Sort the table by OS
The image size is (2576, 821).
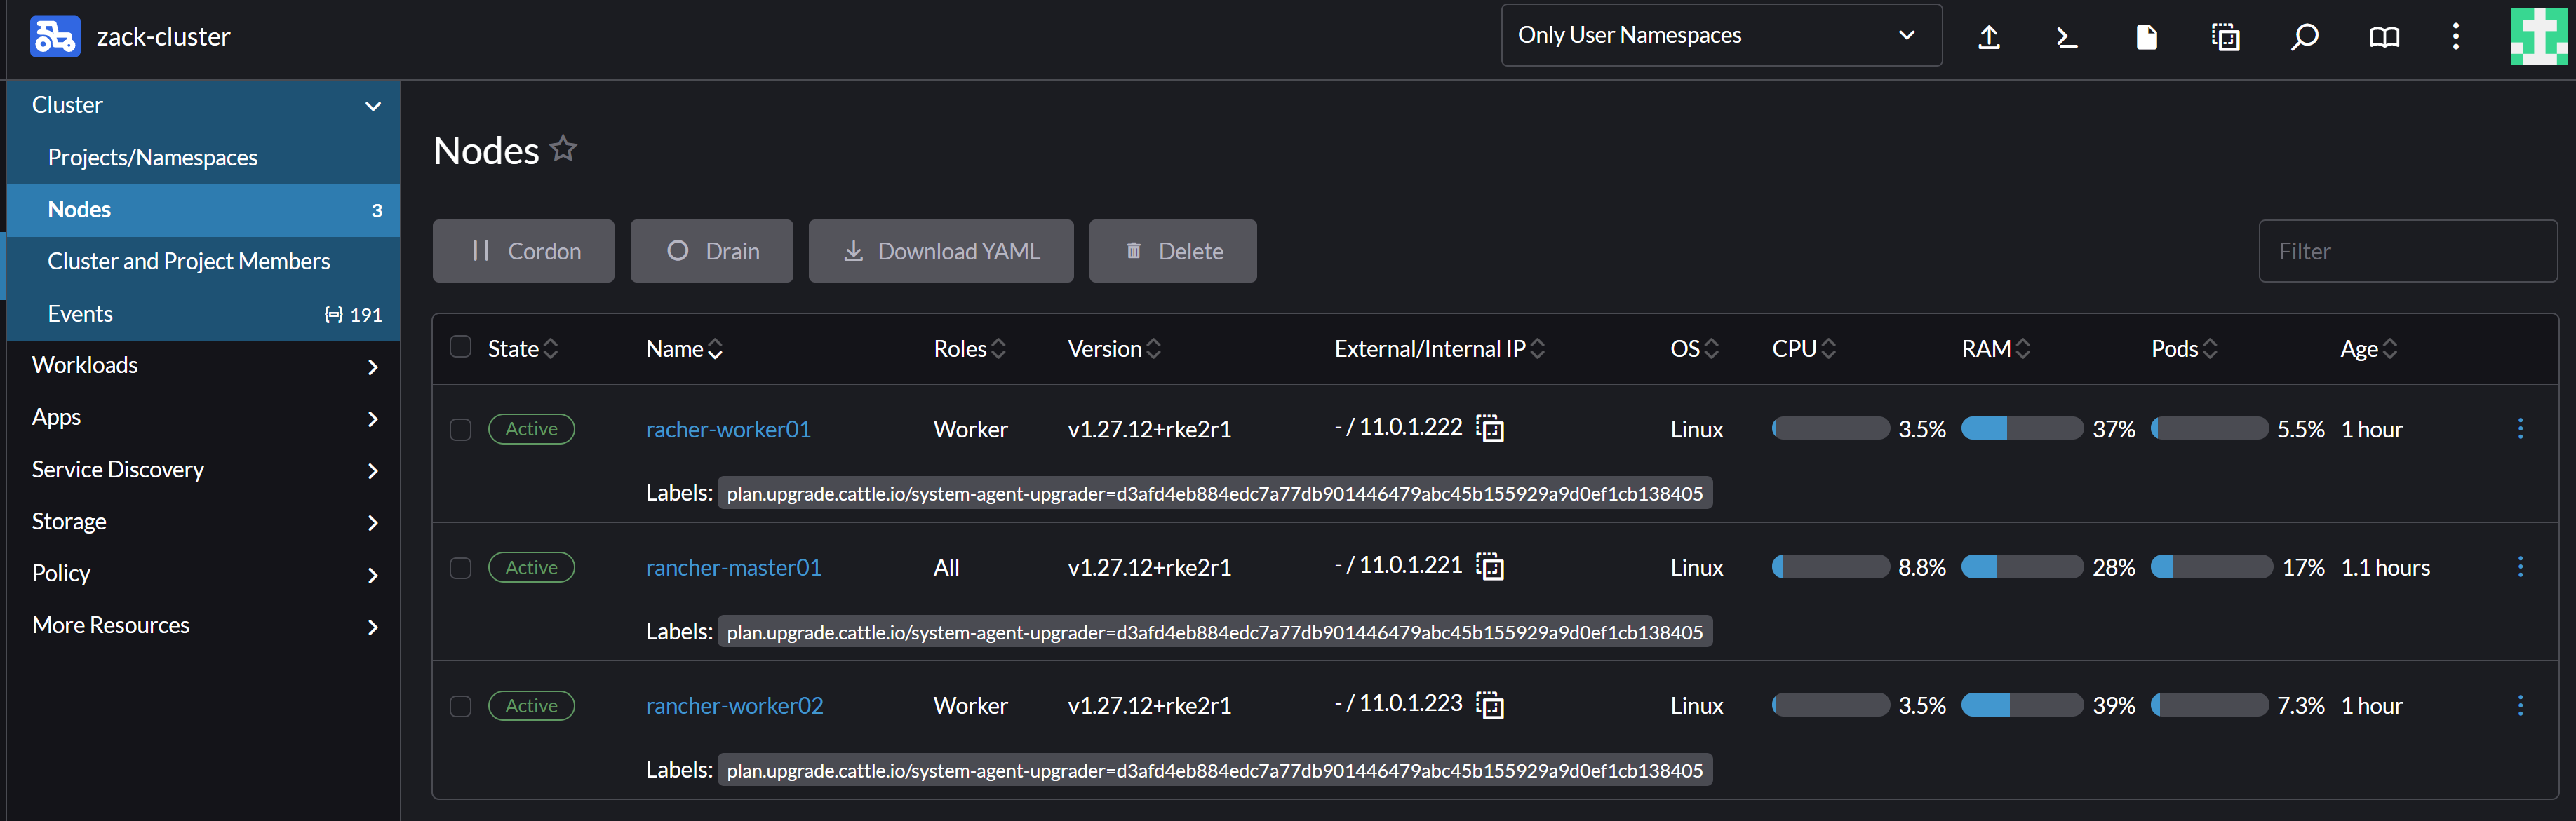tap(1694, 348)
